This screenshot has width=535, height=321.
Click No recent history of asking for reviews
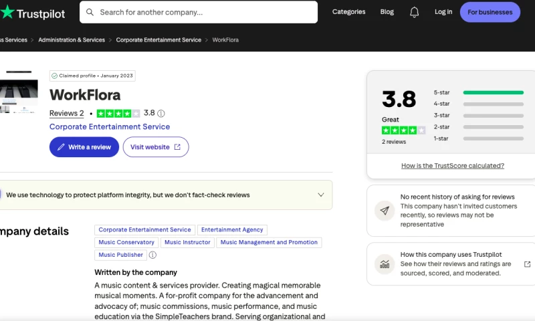click(457, 197)
